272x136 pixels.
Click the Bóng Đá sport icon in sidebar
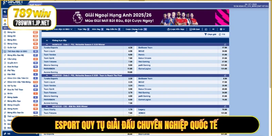point(4,32)
